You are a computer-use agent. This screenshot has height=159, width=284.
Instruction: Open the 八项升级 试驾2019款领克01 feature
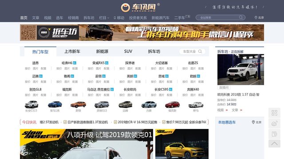pyautogui.click(x=87, y=144)
